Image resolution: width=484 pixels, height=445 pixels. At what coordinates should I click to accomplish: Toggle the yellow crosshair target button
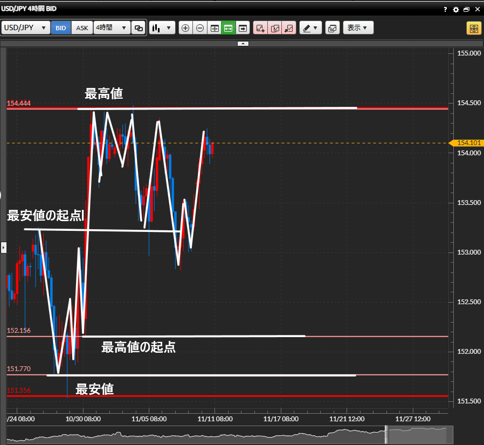[474, 28]
